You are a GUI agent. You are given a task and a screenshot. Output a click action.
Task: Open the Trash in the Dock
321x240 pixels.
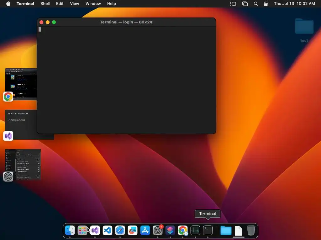[x=251, y=230]
